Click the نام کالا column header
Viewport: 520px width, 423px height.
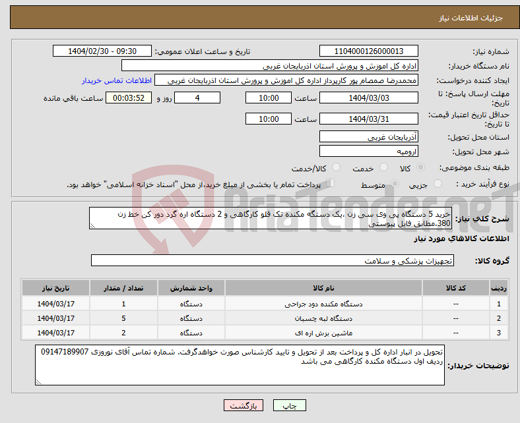pos(323,288)
